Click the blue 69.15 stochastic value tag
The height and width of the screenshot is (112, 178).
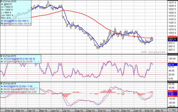point(172,65)
